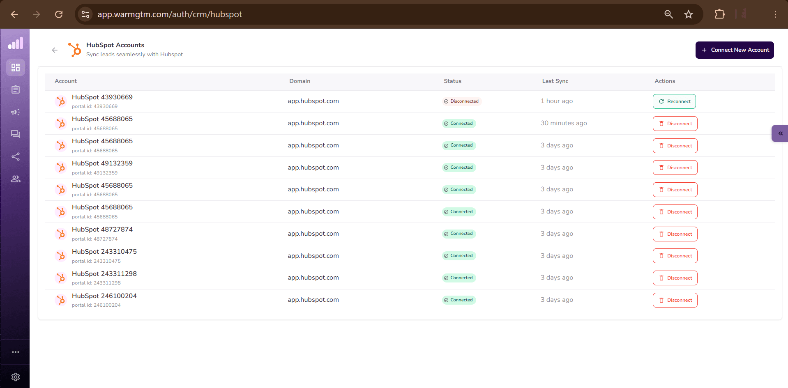Reconnect HubSpot 43930669 account
Screen dimensions: 788x388
coord(674,101)
